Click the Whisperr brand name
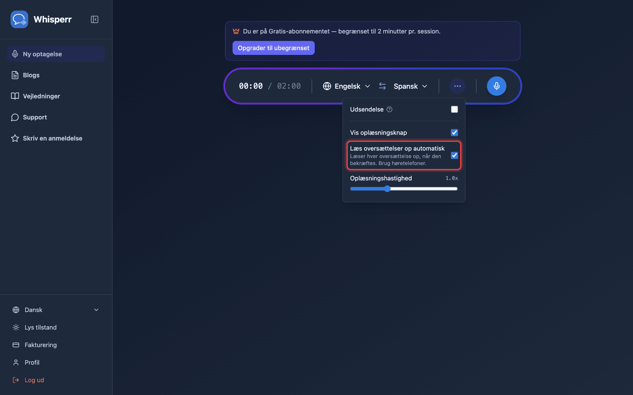Screen dimensions: 633x395 pos(53,19)
